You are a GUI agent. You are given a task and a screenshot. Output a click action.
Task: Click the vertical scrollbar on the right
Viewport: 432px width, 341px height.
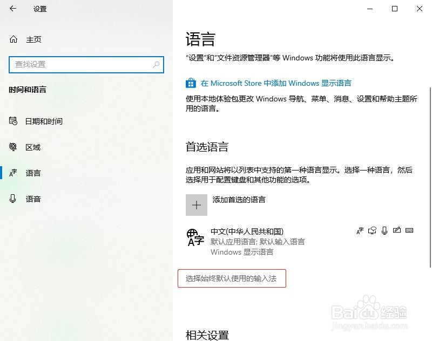tap(430, 177)
